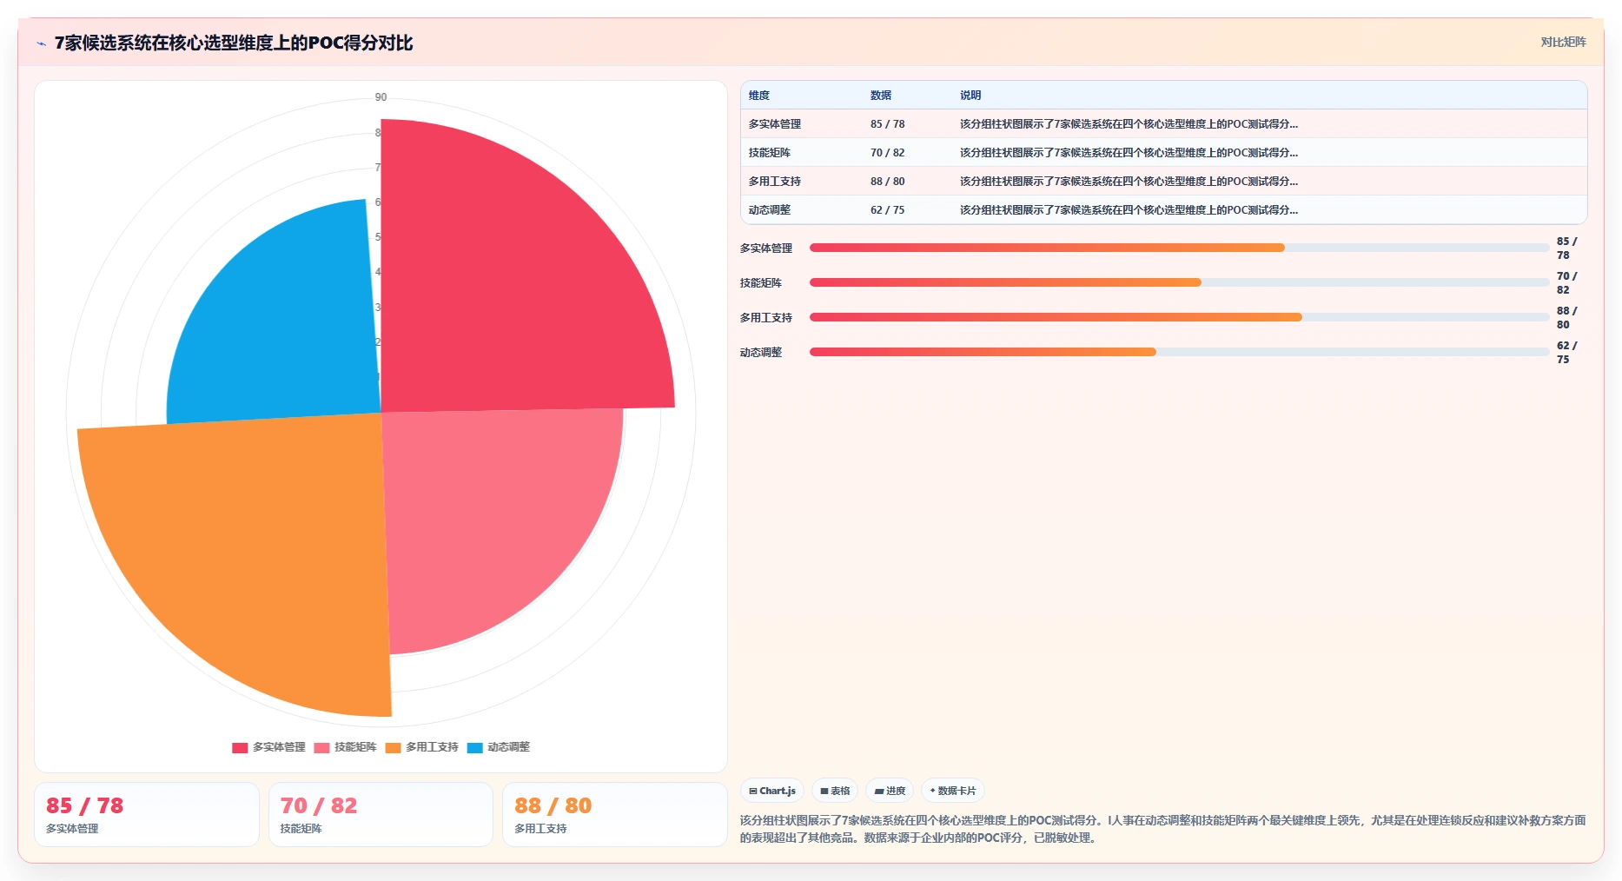Click the Chart.js tag chip

pos(772,791)
